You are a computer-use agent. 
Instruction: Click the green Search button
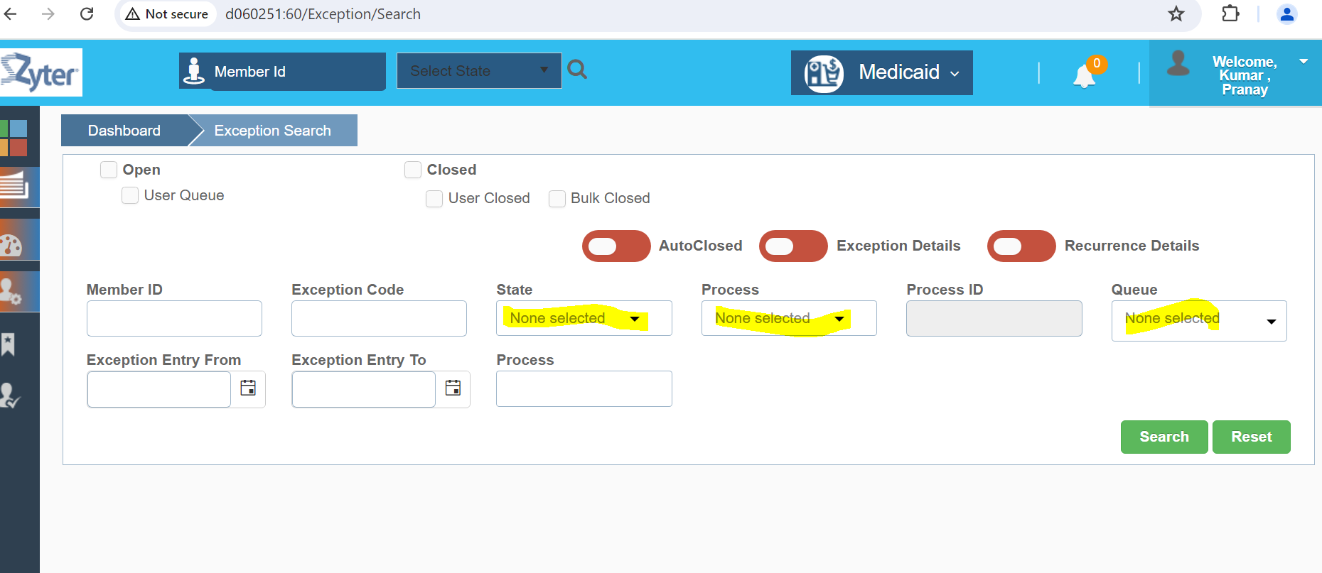point(1164,437)
